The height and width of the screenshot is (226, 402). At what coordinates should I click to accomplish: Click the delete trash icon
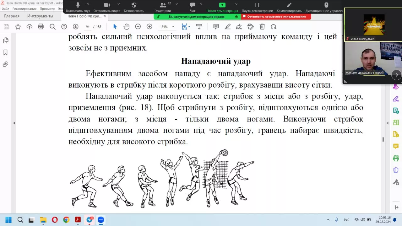pos(262,27)
